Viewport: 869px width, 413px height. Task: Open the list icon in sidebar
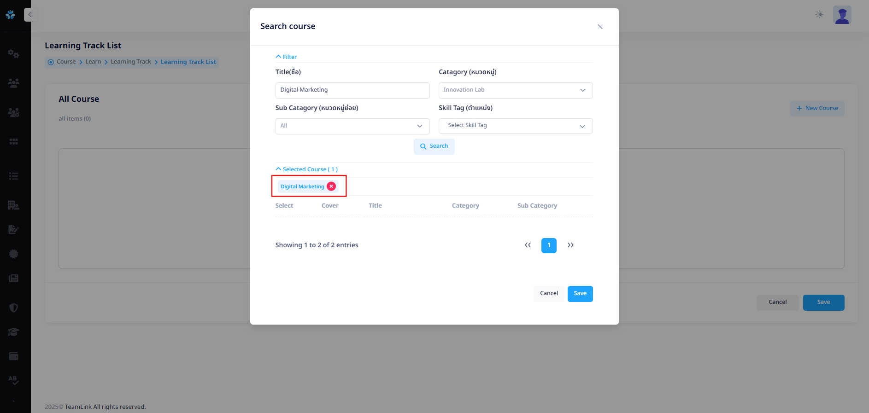[13, 176]
